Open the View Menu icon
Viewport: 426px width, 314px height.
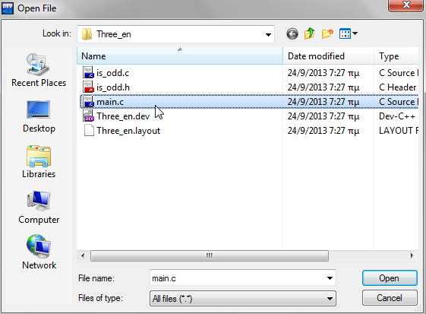(349, 34)
